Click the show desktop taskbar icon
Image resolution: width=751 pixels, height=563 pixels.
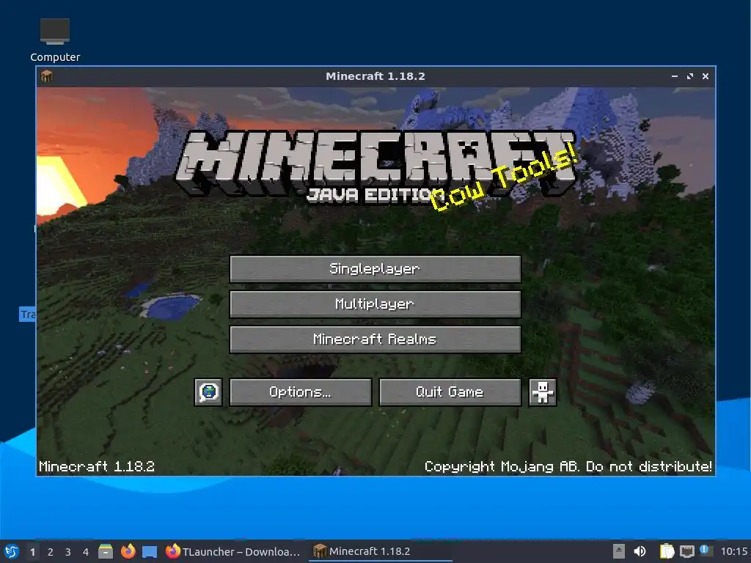coord(150,551)
